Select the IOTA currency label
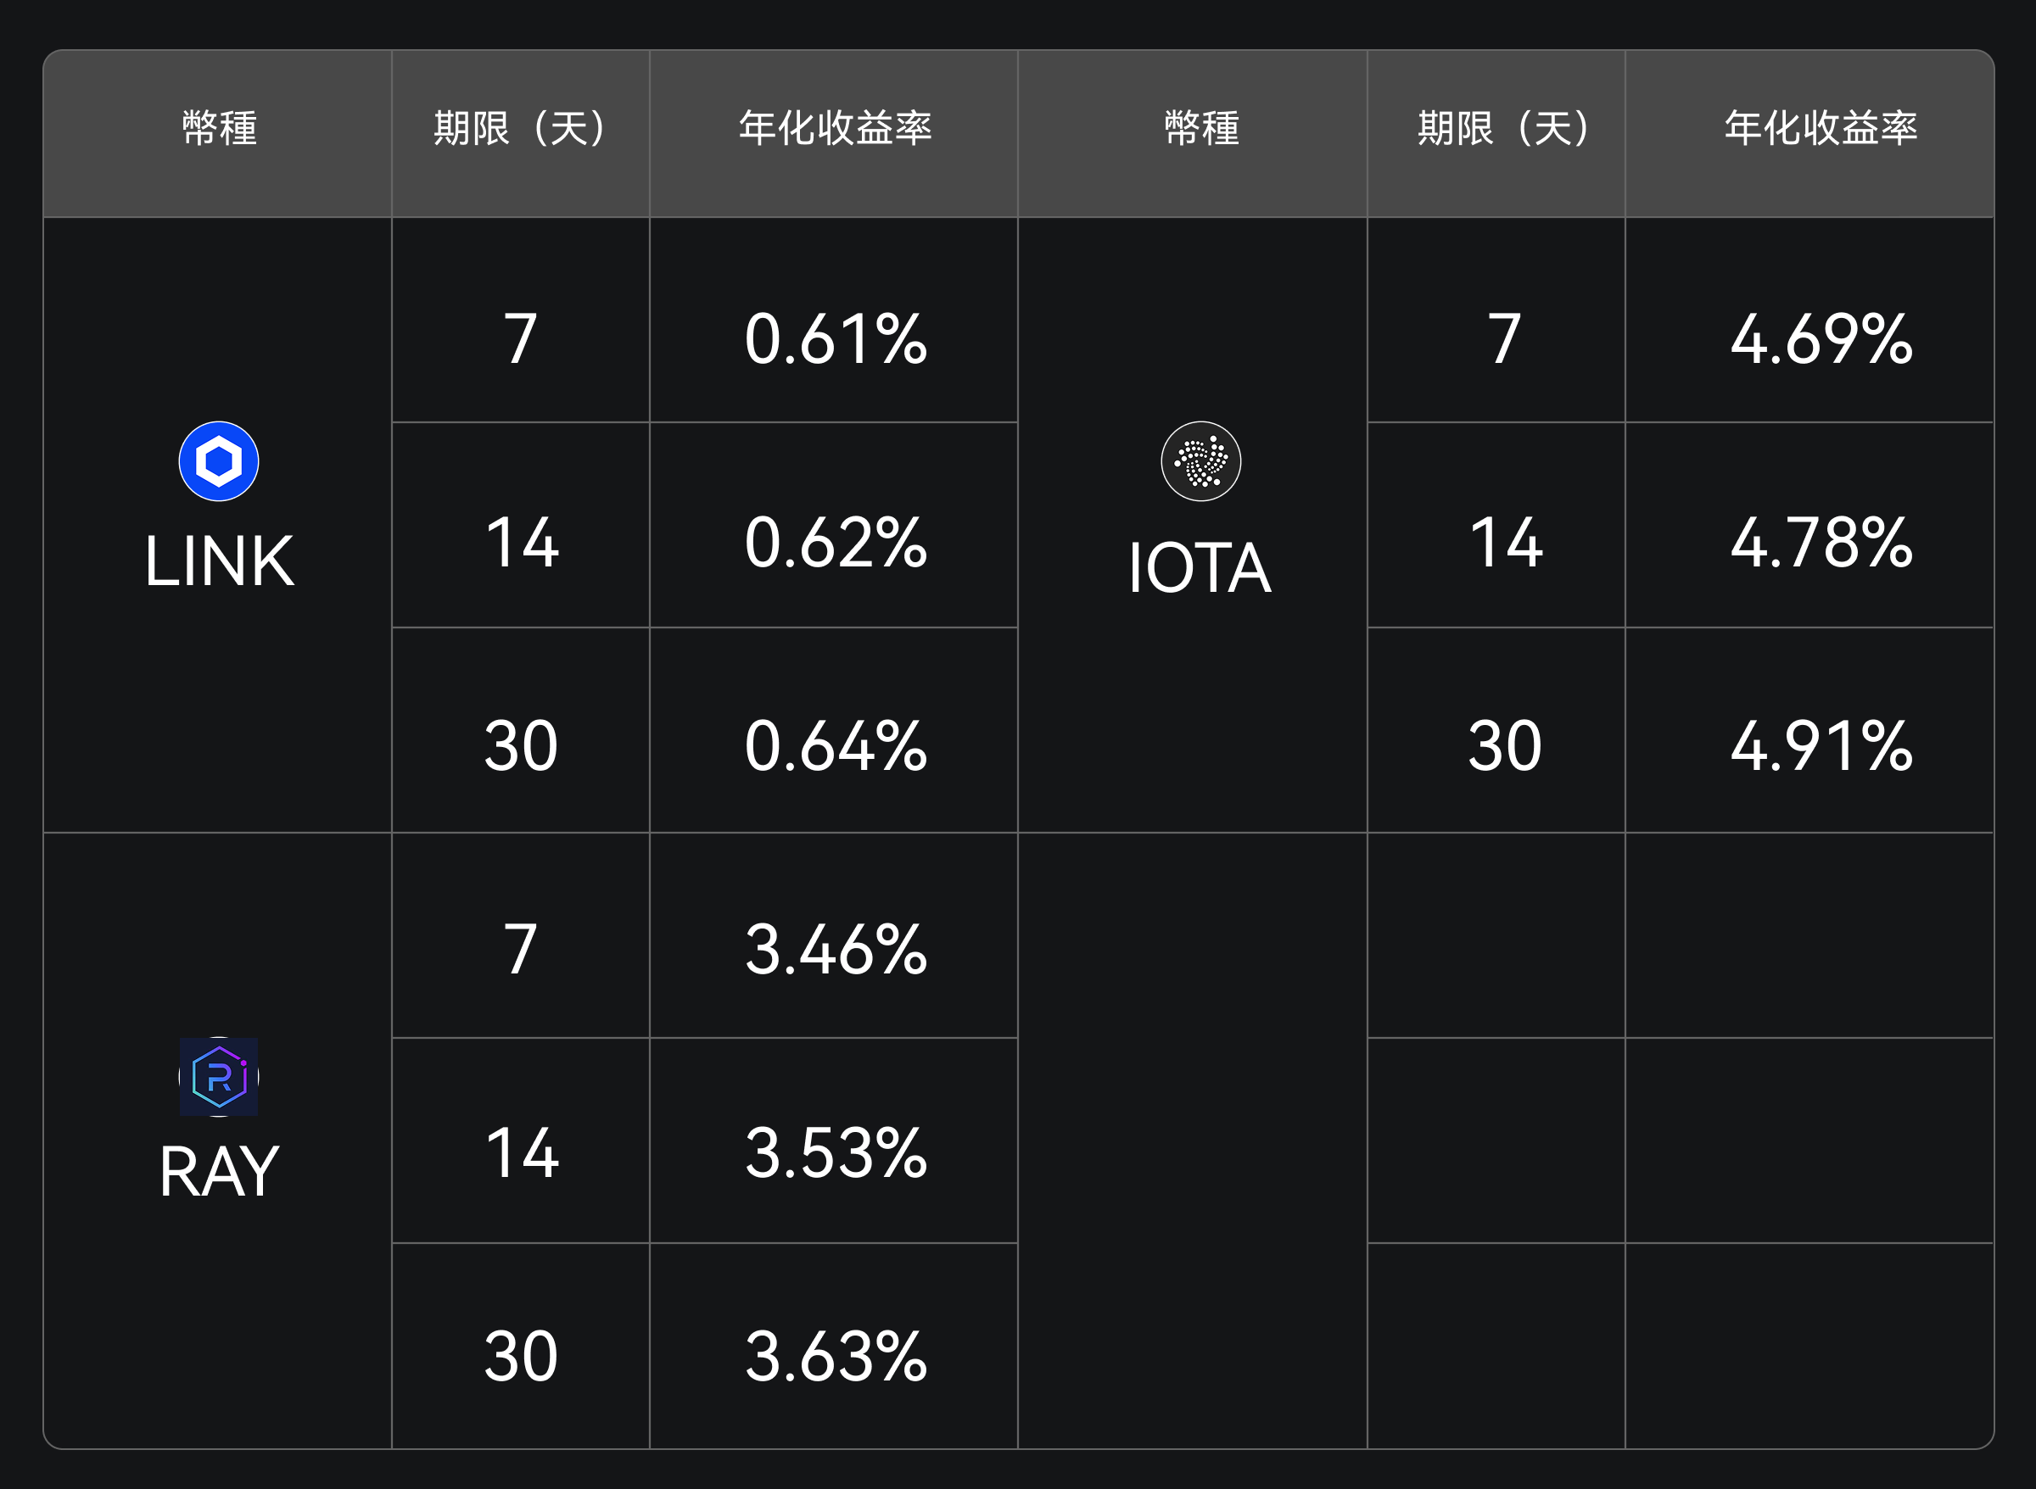 pos(1200,568)
